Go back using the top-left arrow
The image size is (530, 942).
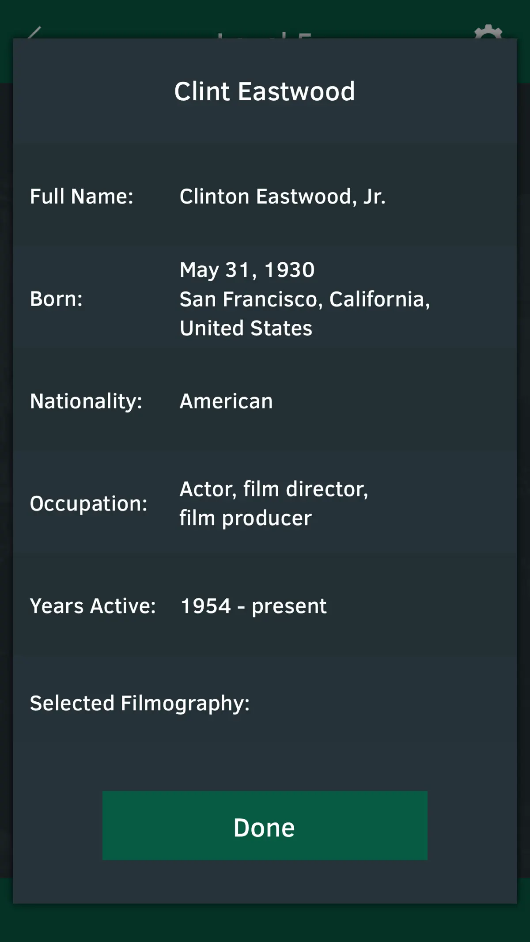pyautogui.click(x=34, y=32)
